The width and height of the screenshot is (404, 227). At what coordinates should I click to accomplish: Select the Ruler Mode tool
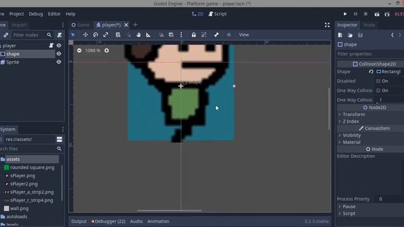coord(148,35)
